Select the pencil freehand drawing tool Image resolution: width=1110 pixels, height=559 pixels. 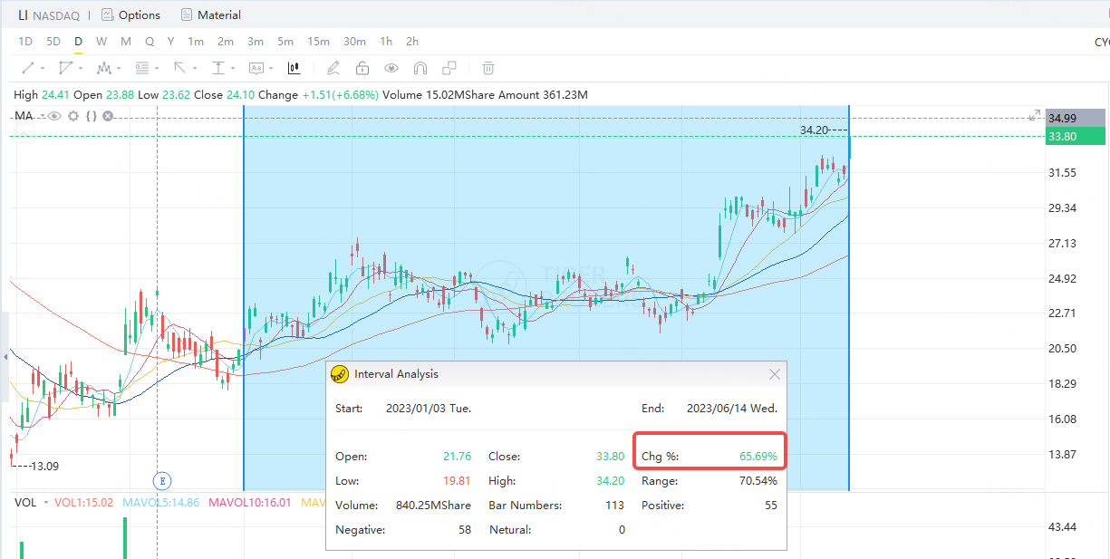click(x=332, y=68)
